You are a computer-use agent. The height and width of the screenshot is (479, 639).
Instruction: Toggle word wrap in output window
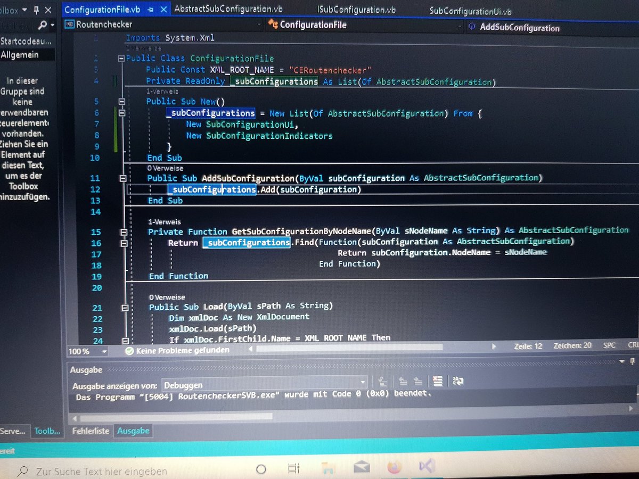pos(458,381)
